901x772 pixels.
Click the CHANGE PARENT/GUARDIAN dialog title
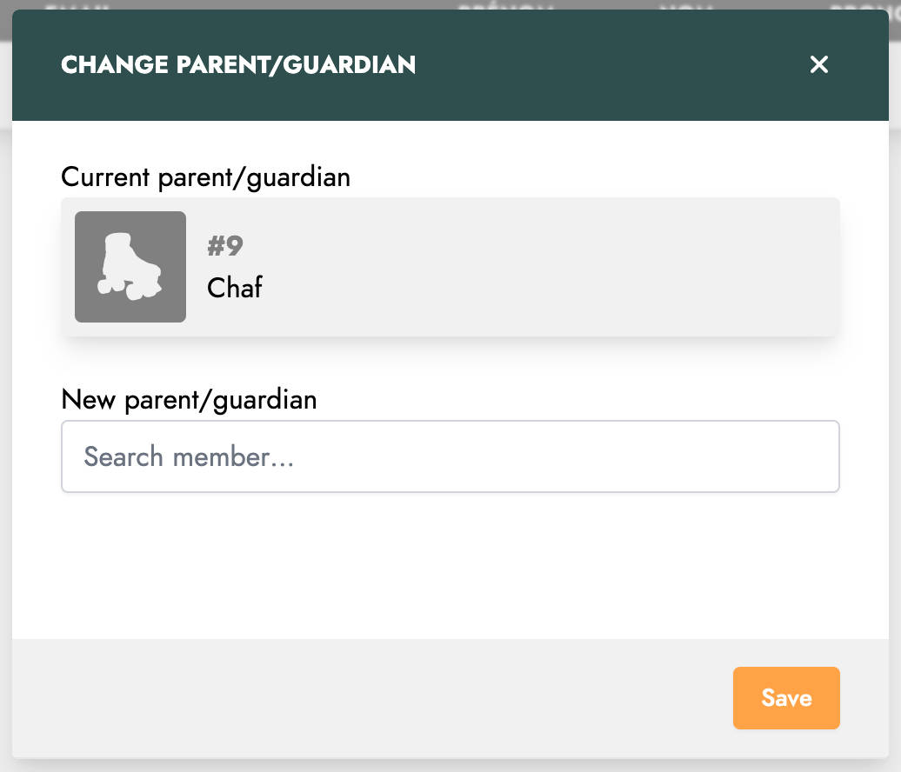[238, 64]
